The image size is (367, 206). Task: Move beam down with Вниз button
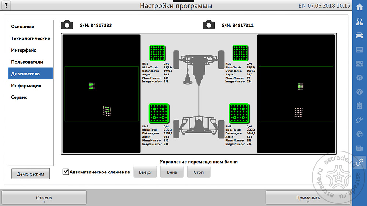[x=172, y=172]
